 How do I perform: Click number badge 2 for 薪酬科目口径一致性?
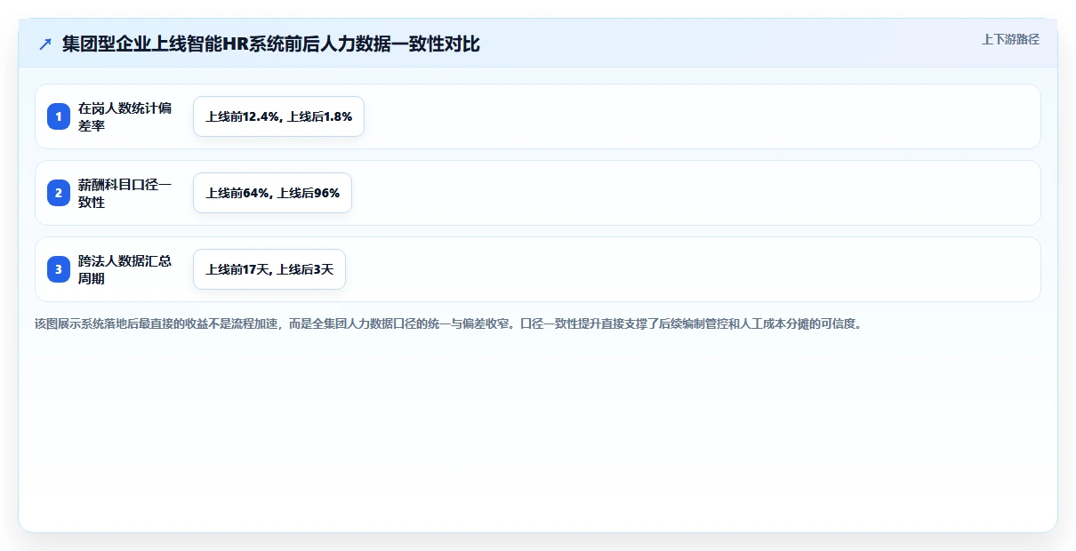[x=59, y=193]
